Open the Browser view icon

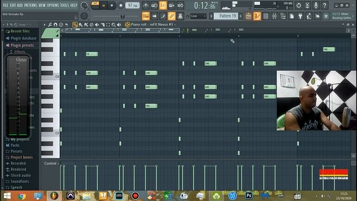[x=283, y=16]
